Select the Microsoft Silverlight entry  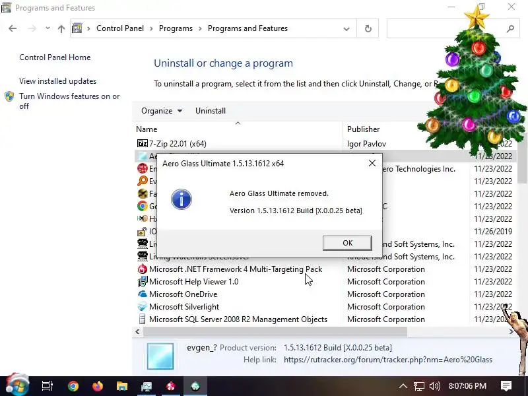[184, 307]
